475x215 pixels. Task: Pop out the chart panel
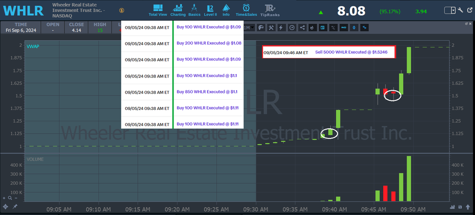(466, 24)
